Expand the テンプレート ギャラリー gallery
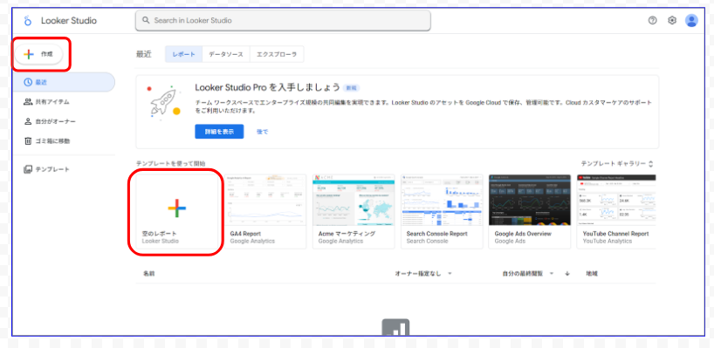714x348 pixels. (x=618, y=163)
